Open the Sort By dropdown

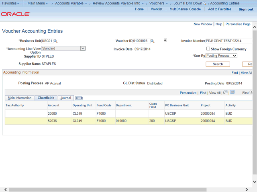click(x=221, y=56)
